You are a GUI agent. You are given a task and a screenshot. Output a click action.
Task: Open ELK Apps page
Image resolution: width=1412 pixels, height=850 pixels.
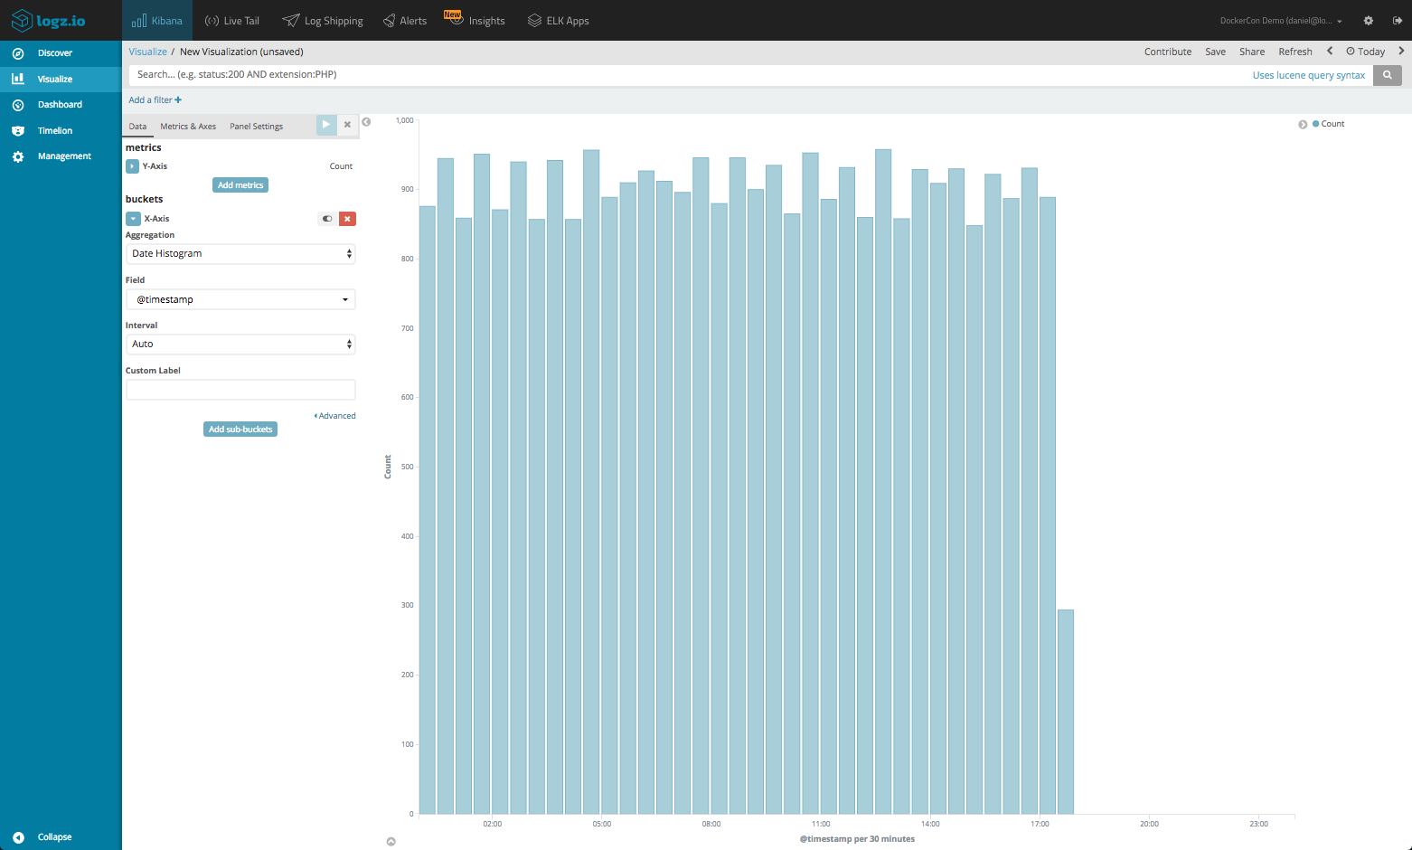tap(559, 21)
